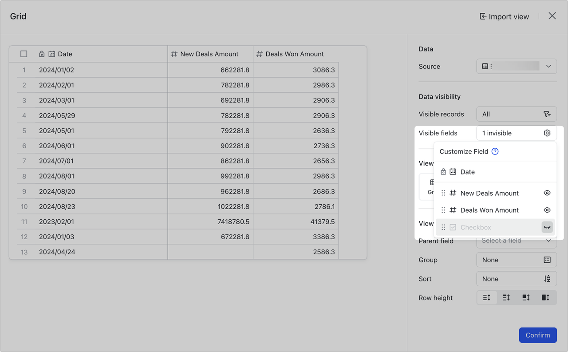568x352 pixels.
Task: Select the medium row height option
Action: 506,297
